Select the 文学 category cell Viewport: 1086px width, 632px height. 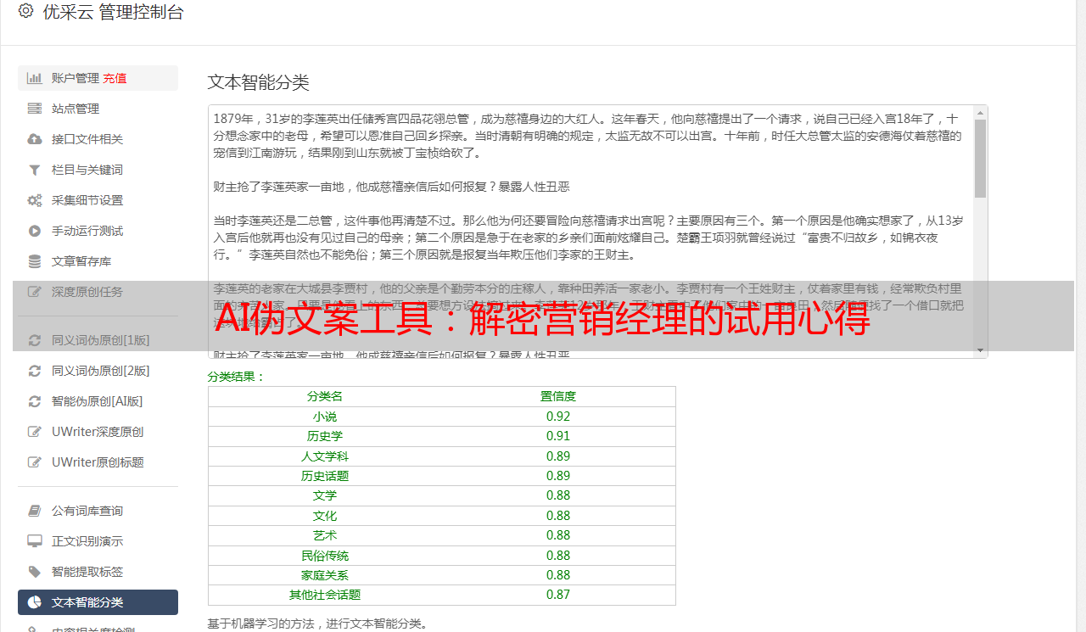point(325,495)
